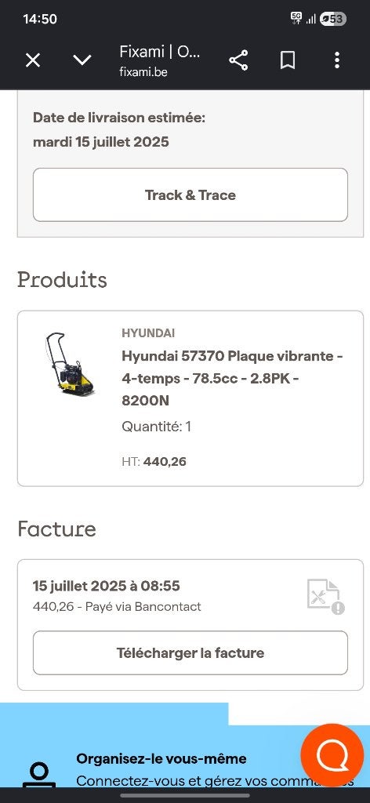Screen dimensions: 370x803
Task: Open the Organisez-le vous-même heading
Action: pyautogui.click(x=161, y=758)
